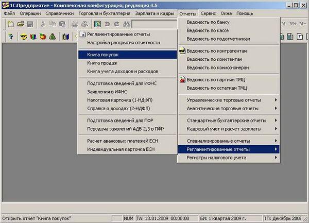Screen dimensions: 309x223
Task: Open the Помощь menu
Action: [245, 13]
